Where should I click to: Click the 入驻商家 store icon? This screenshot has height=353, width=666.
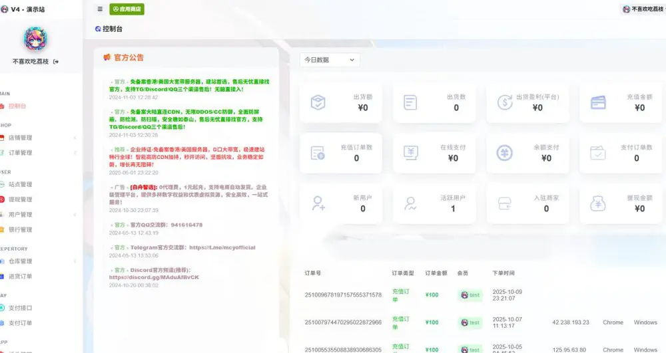[505, 203]
